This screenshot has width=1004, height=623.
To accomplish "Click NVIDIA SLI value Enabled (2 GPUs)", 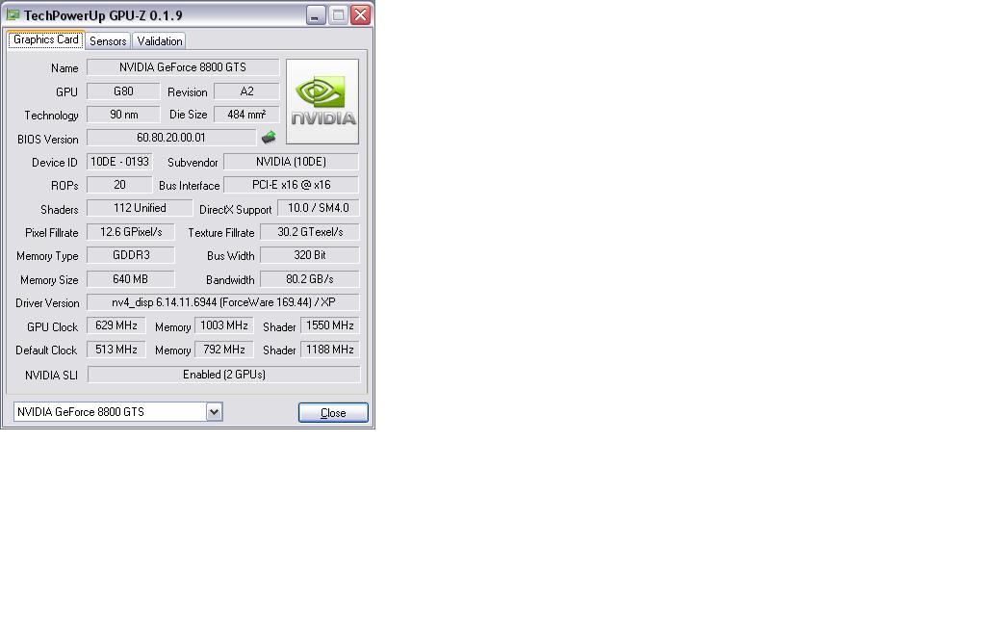I will pyautogui.click(x=224, y=375).
